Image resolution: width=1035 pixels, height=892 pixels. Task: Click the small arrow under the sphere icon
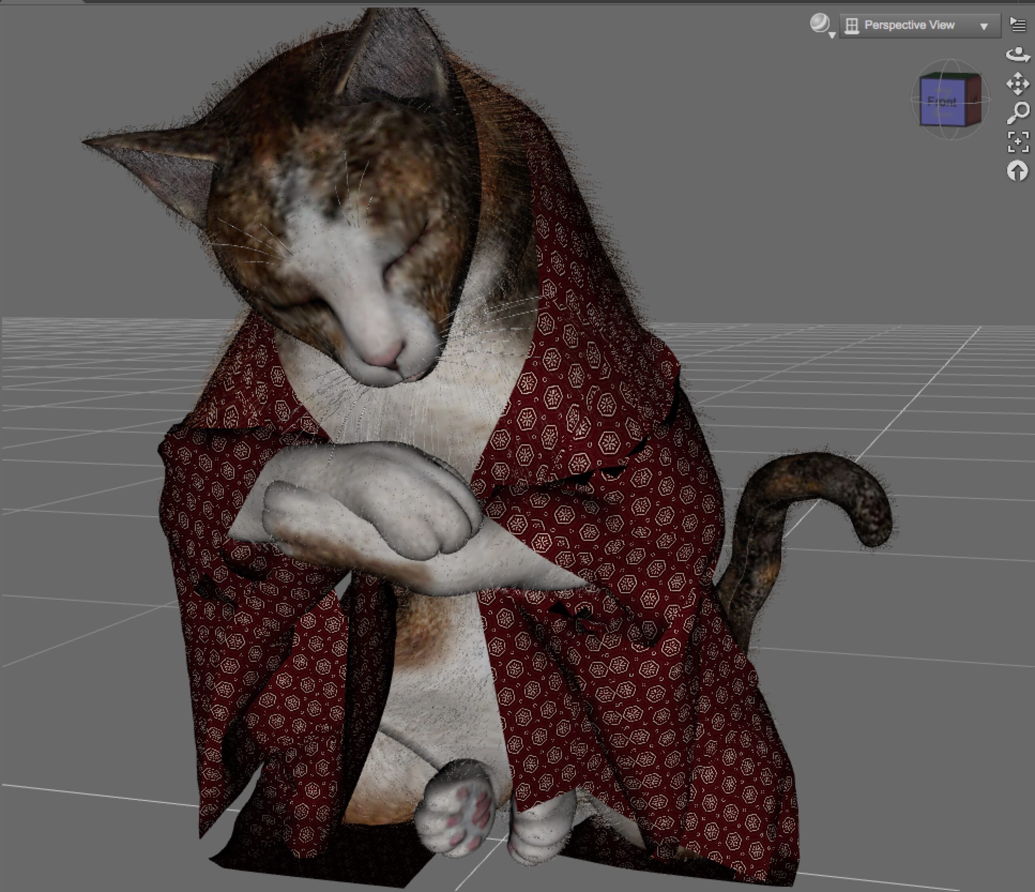point(832,35)
